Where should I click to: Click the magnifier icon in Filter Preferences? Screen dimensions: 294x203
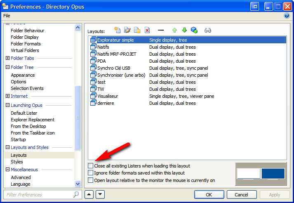[x=76, y=194]
